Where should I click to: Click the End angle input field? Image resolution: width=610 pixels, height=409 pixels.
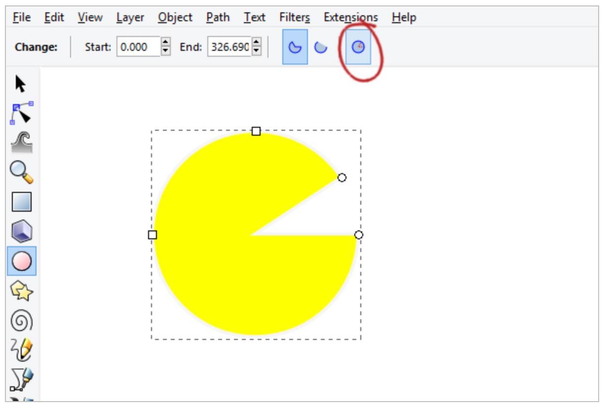click(x=229, y=47)
